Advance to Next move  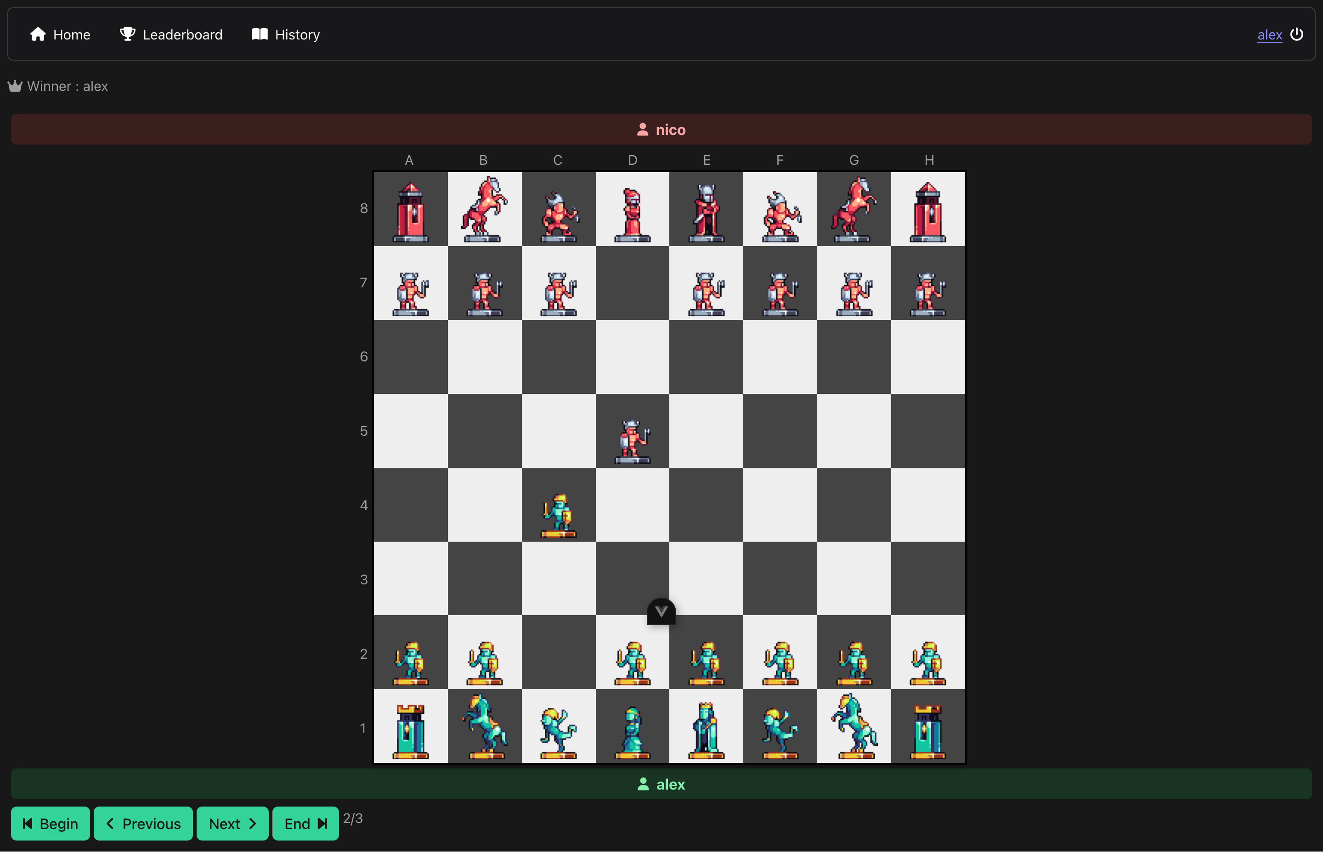pyautogui.click(x=232, y=823)
